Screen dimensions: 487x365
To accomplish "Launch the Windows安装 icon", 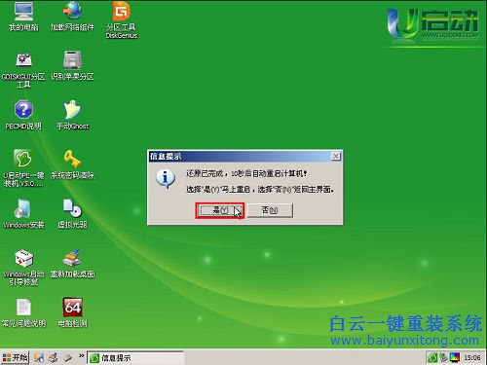I will tap(23, 213).
